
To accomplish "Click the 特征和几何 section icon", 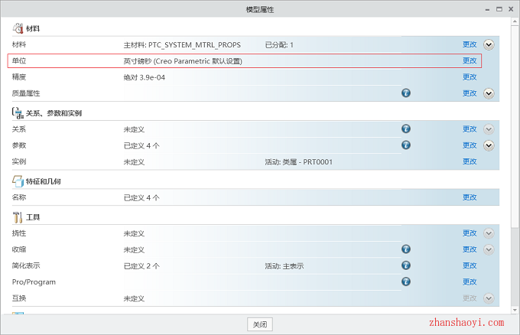I will (x=18, y=181).
